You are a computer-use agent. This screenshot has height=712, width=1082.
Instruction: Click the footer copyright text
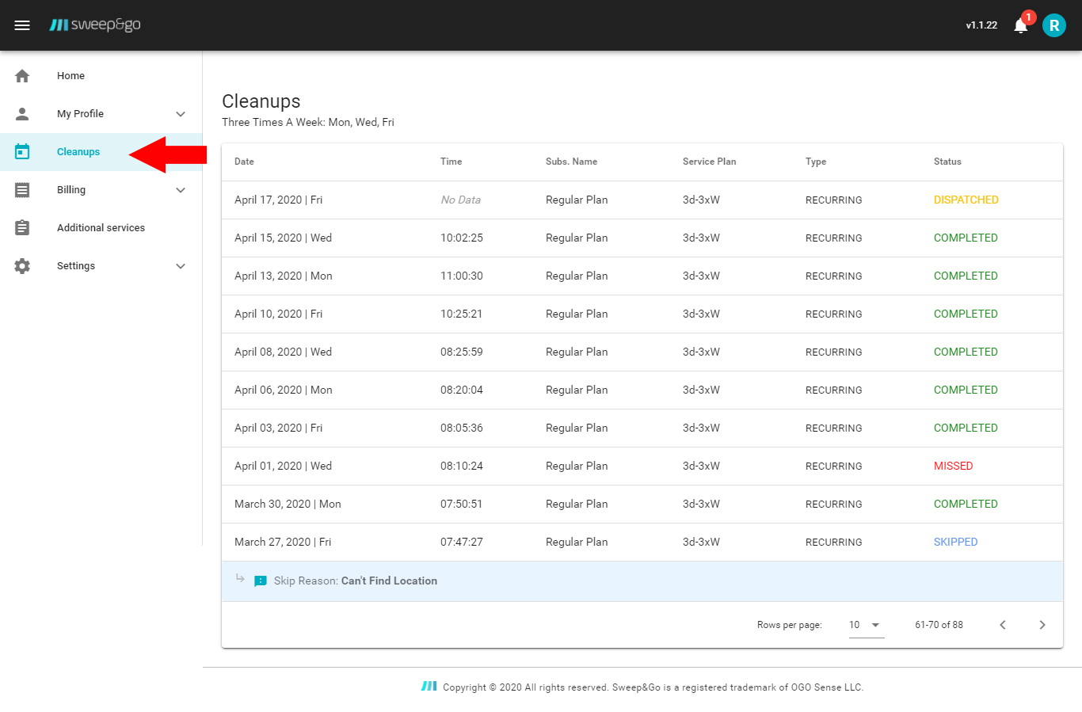pos(653,687)
